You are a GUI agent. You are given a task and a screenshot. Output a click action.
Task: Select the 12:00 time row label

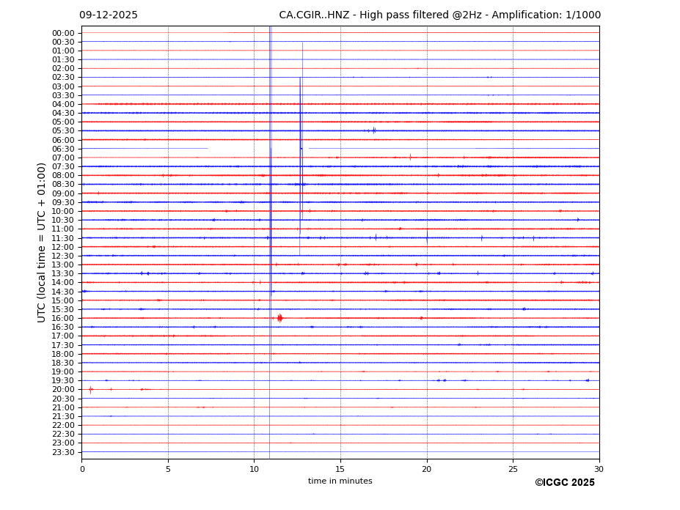[62, 247]
